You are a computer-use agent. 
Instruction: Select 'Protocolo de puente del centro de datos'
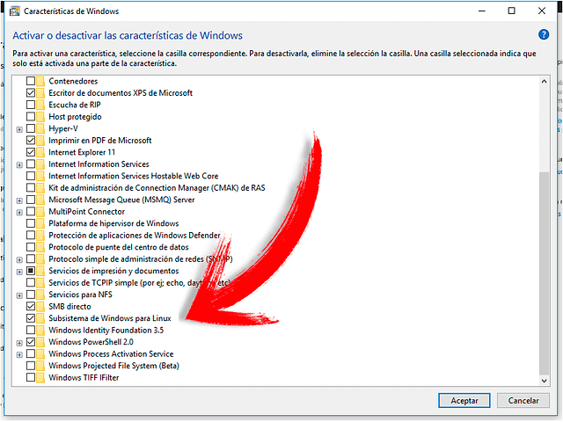[x=119, y=247]
